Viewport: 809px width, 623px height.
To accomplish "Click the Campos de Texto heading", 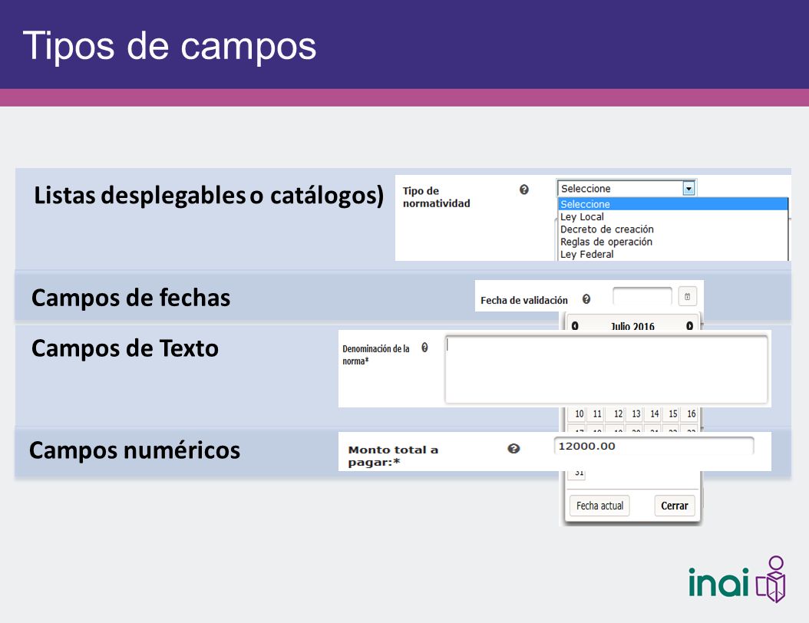I will point(125,348).
